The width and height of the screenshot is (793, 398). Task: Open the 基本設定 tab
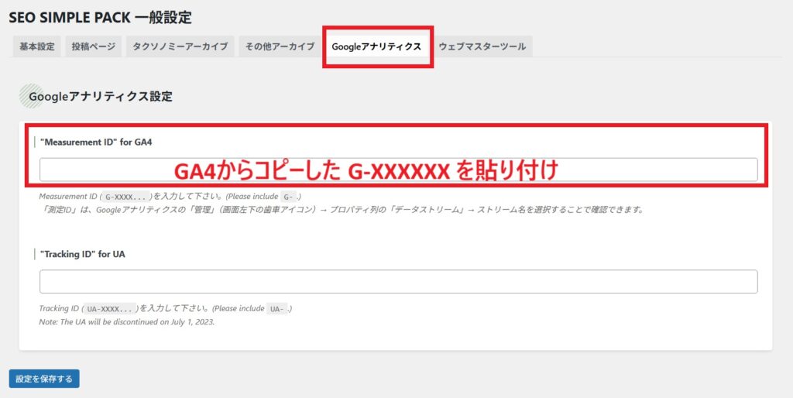coord(37,46)
